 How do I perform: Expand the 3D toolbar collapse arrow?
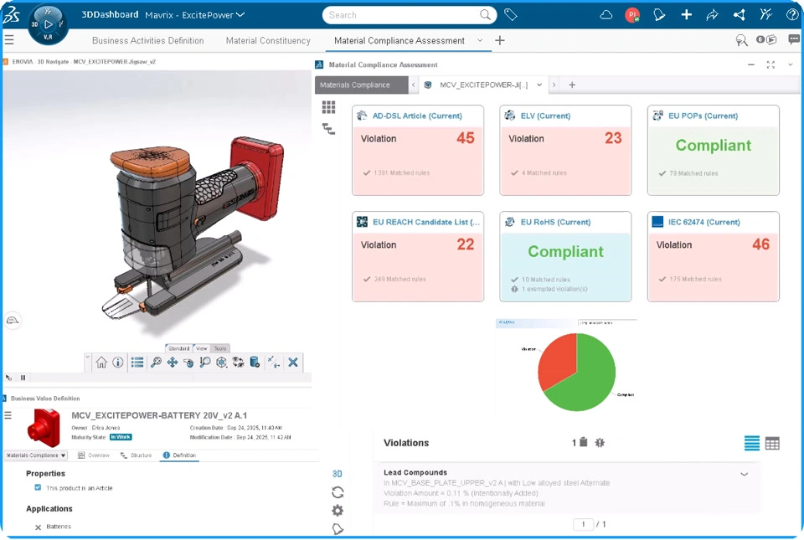click(88, 357)
